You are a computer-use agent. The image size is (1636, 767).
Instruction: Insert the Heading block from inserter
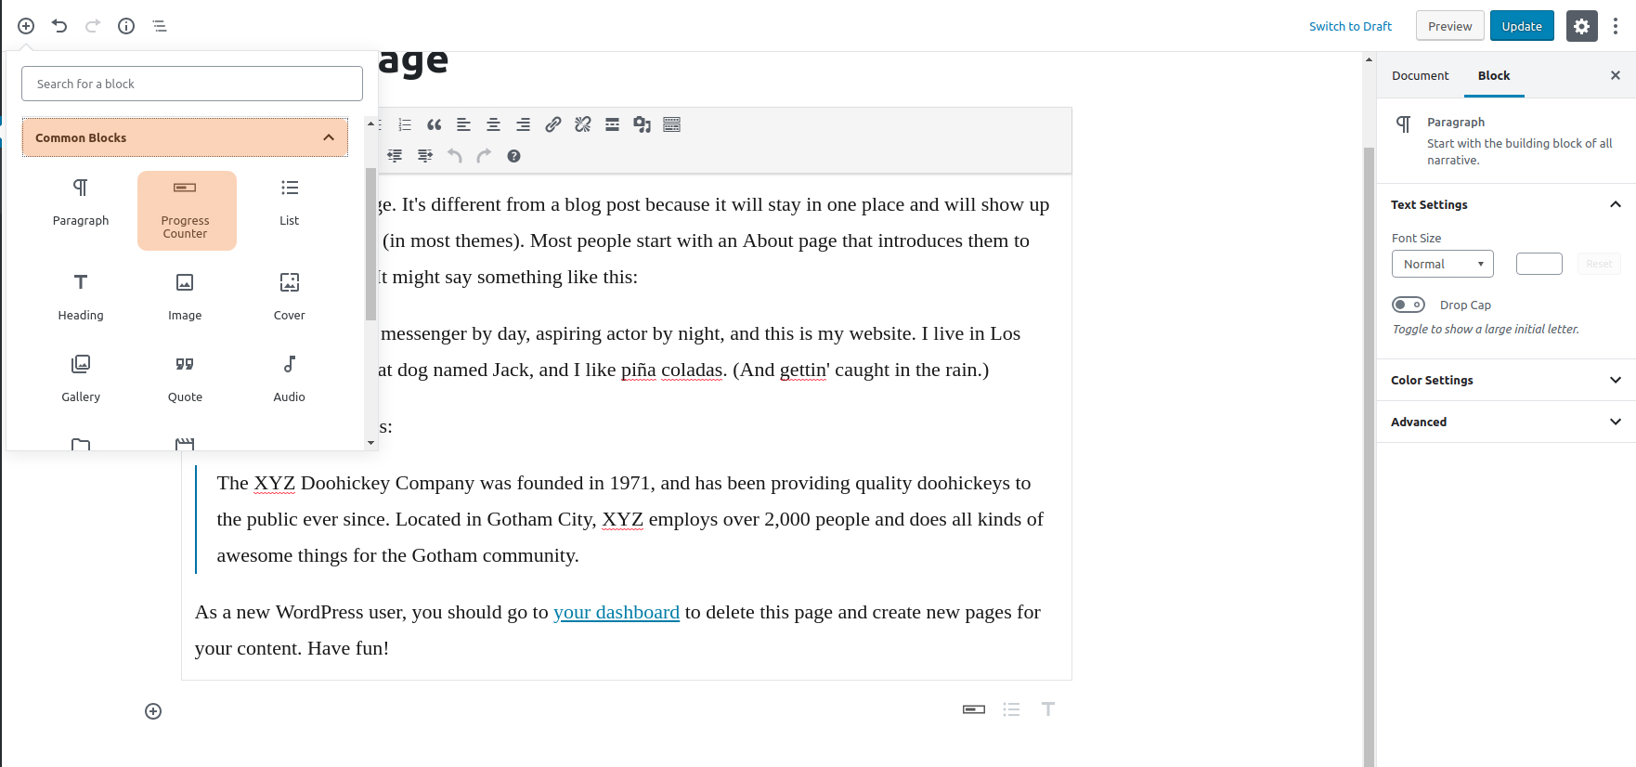coord(81,297)
